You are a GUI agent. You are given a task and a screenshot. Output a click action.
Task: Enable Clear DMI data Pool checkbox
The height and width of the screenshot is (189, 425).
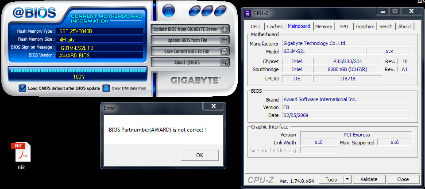106,88
